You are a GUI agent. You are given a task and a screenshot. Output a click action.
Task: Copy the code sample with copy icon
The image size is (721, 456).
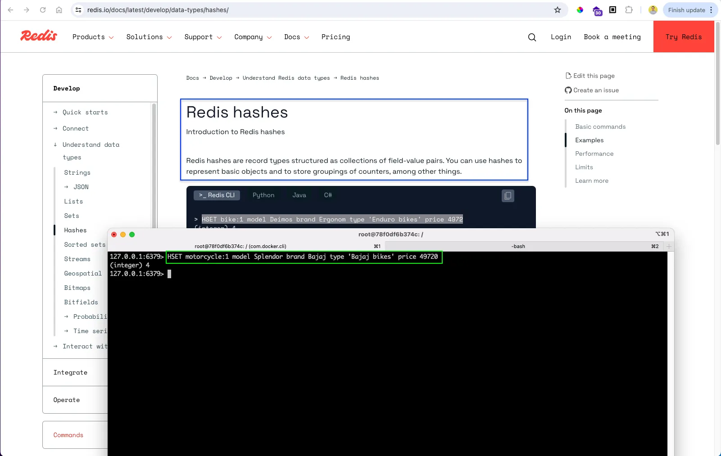pos(508,196)
